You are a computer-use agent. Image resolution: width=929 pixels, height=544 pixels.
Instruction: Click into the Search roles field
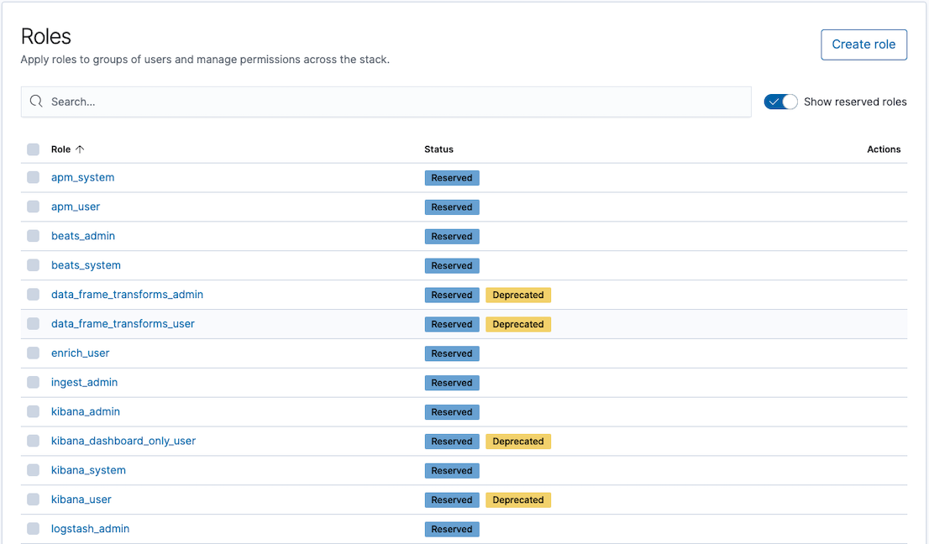click(x=395, y=102)
